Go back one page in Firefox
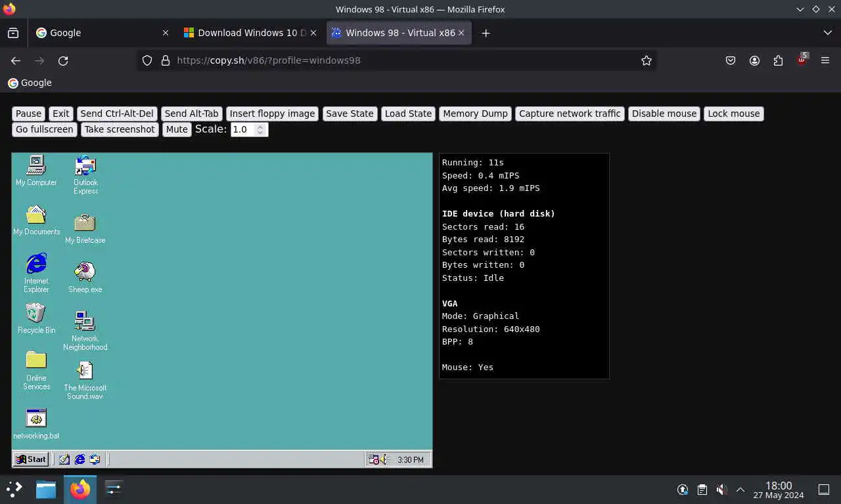This screenshot has height=504, width=841. point(16,60)
